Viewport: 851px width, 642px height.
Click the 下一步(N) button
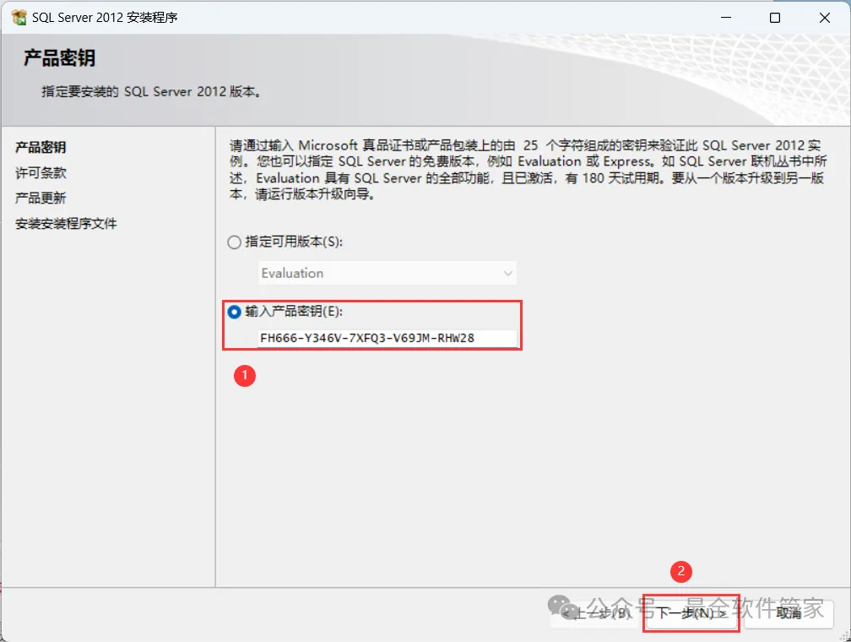point(691,613)
